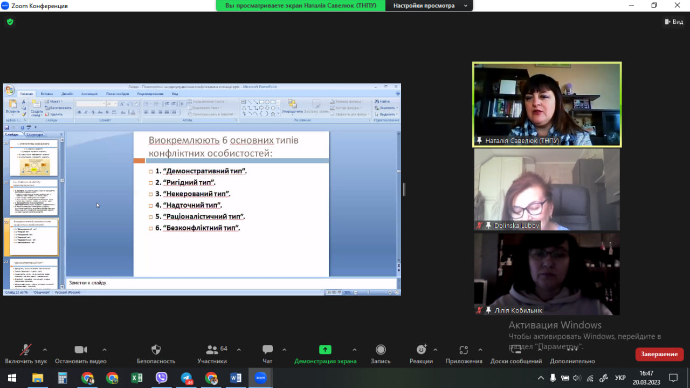Click the 'Вид' view button
The width and height of the screenshot is (690, 388).
(x=674, y=22)
